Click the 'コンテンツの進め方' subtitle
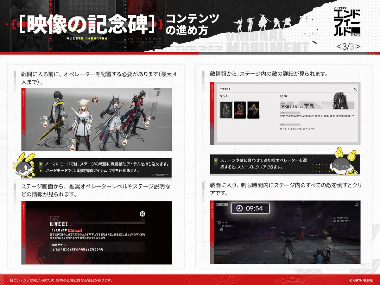 (193, 24)
